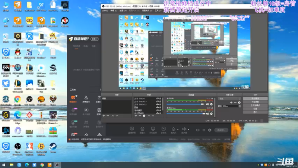This screenshot has width=298, height=168.
Task: Move source down chevron in OBS Sources
Action: click(153, 116)
